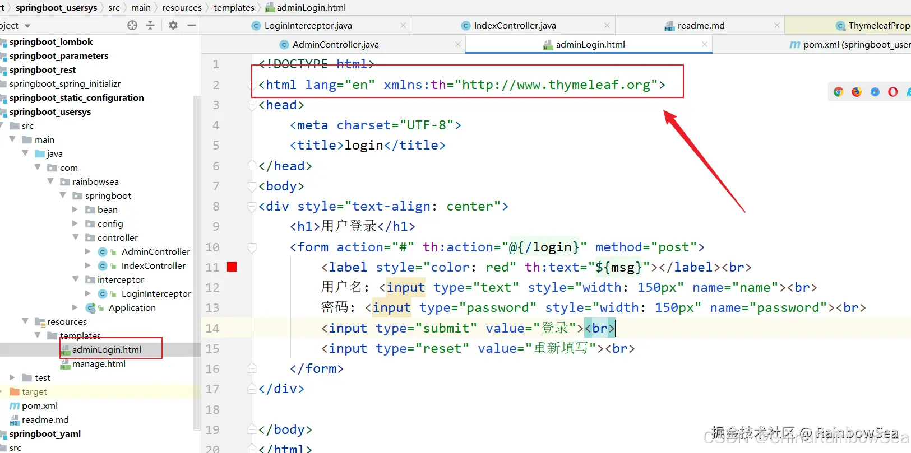Screen dimensions: 911x453
Task: Select target folder in project tree
Action: click(34, 391)
